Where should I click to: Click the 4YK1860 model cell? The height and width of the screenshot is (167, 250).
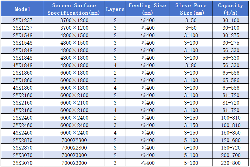[22, 88]
